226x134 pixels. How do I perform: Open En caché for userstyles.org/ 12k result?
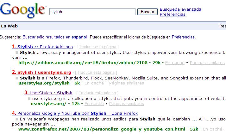coord(94,103)
